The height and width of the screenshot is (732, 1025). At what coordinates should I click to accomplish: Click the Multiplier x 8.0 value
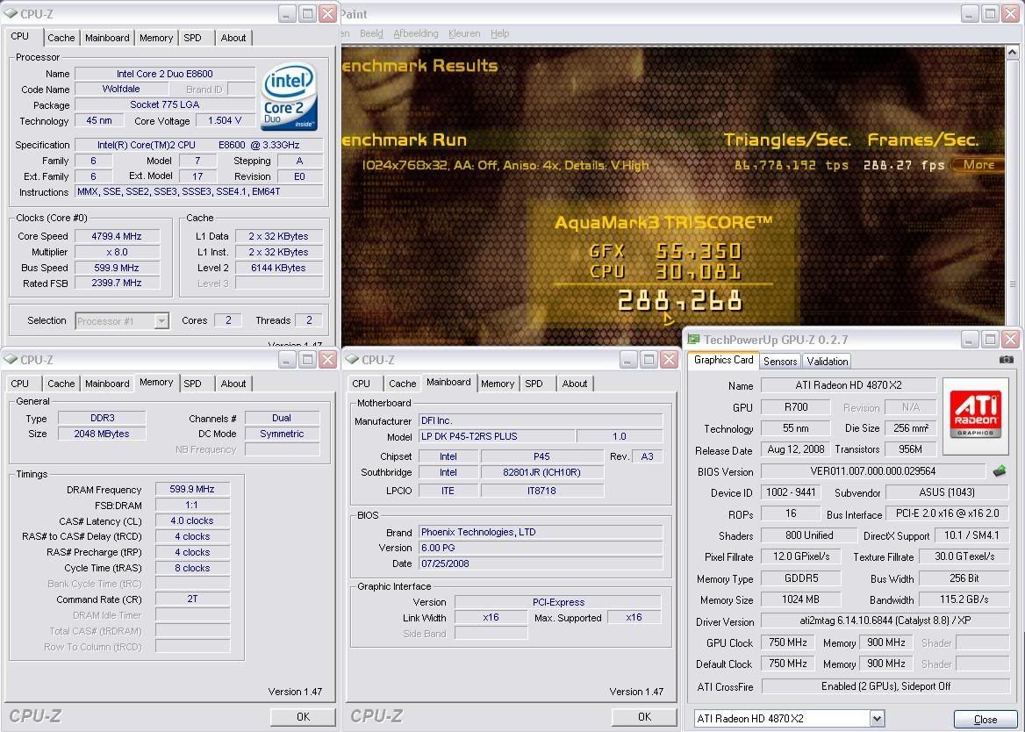(117, 252)
